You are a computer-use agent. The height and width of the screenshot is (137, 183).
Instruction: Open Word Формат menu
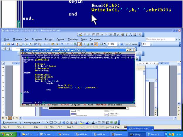point(49,40)
